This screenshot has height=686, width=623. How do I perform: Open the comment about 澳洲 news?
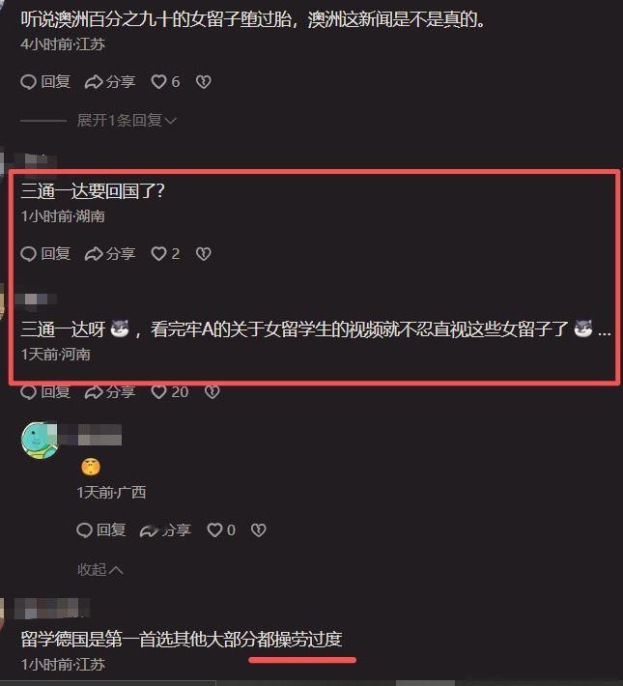click(x=253, y=19)
